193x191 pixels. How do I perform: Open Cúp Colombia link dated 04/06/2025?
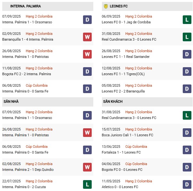pos(136,164)
